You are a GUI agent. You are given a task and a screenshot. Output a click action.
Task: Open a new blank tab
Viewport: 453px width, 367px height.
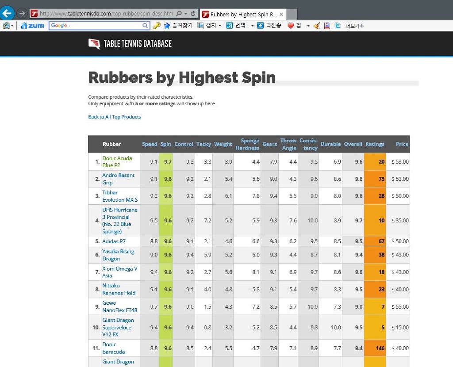tap(292, 14)
